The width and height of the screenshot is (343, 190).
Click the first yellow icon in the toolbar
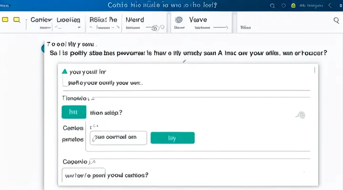point(5,20)
